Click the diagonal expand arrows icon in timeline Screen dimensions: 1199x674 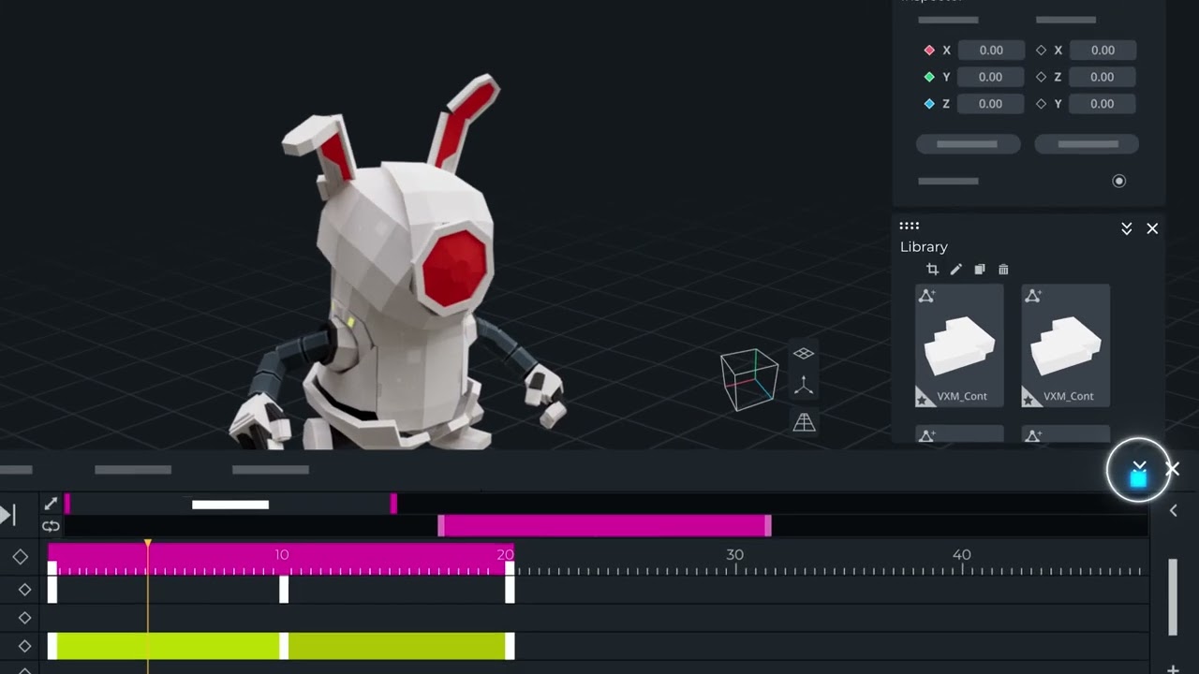[x=51, y=505]
